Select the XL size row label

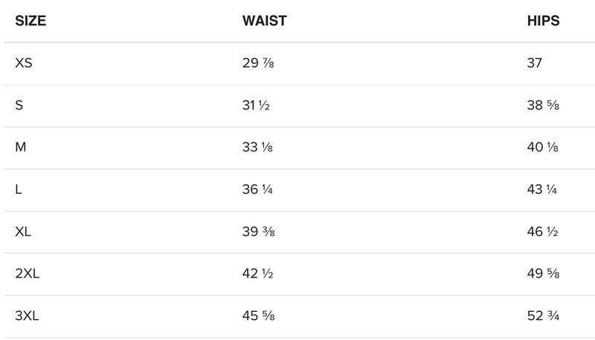[x=23, y=232]
